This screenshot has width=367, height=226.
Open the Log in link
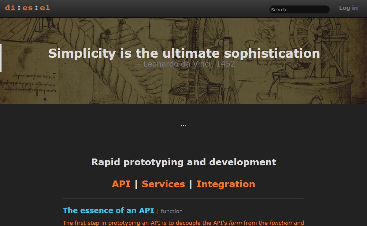pyautogui.click(x=348, y=8)
